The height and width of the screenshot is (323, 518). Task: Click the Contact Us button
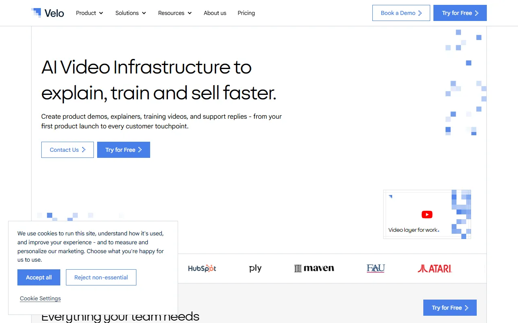[68, 150]
